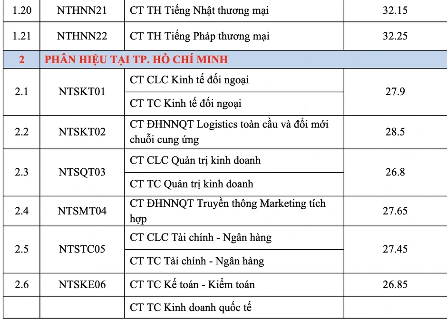Click the row number 2.2
This screenshot has width=447, height=320.
point(22,132)
